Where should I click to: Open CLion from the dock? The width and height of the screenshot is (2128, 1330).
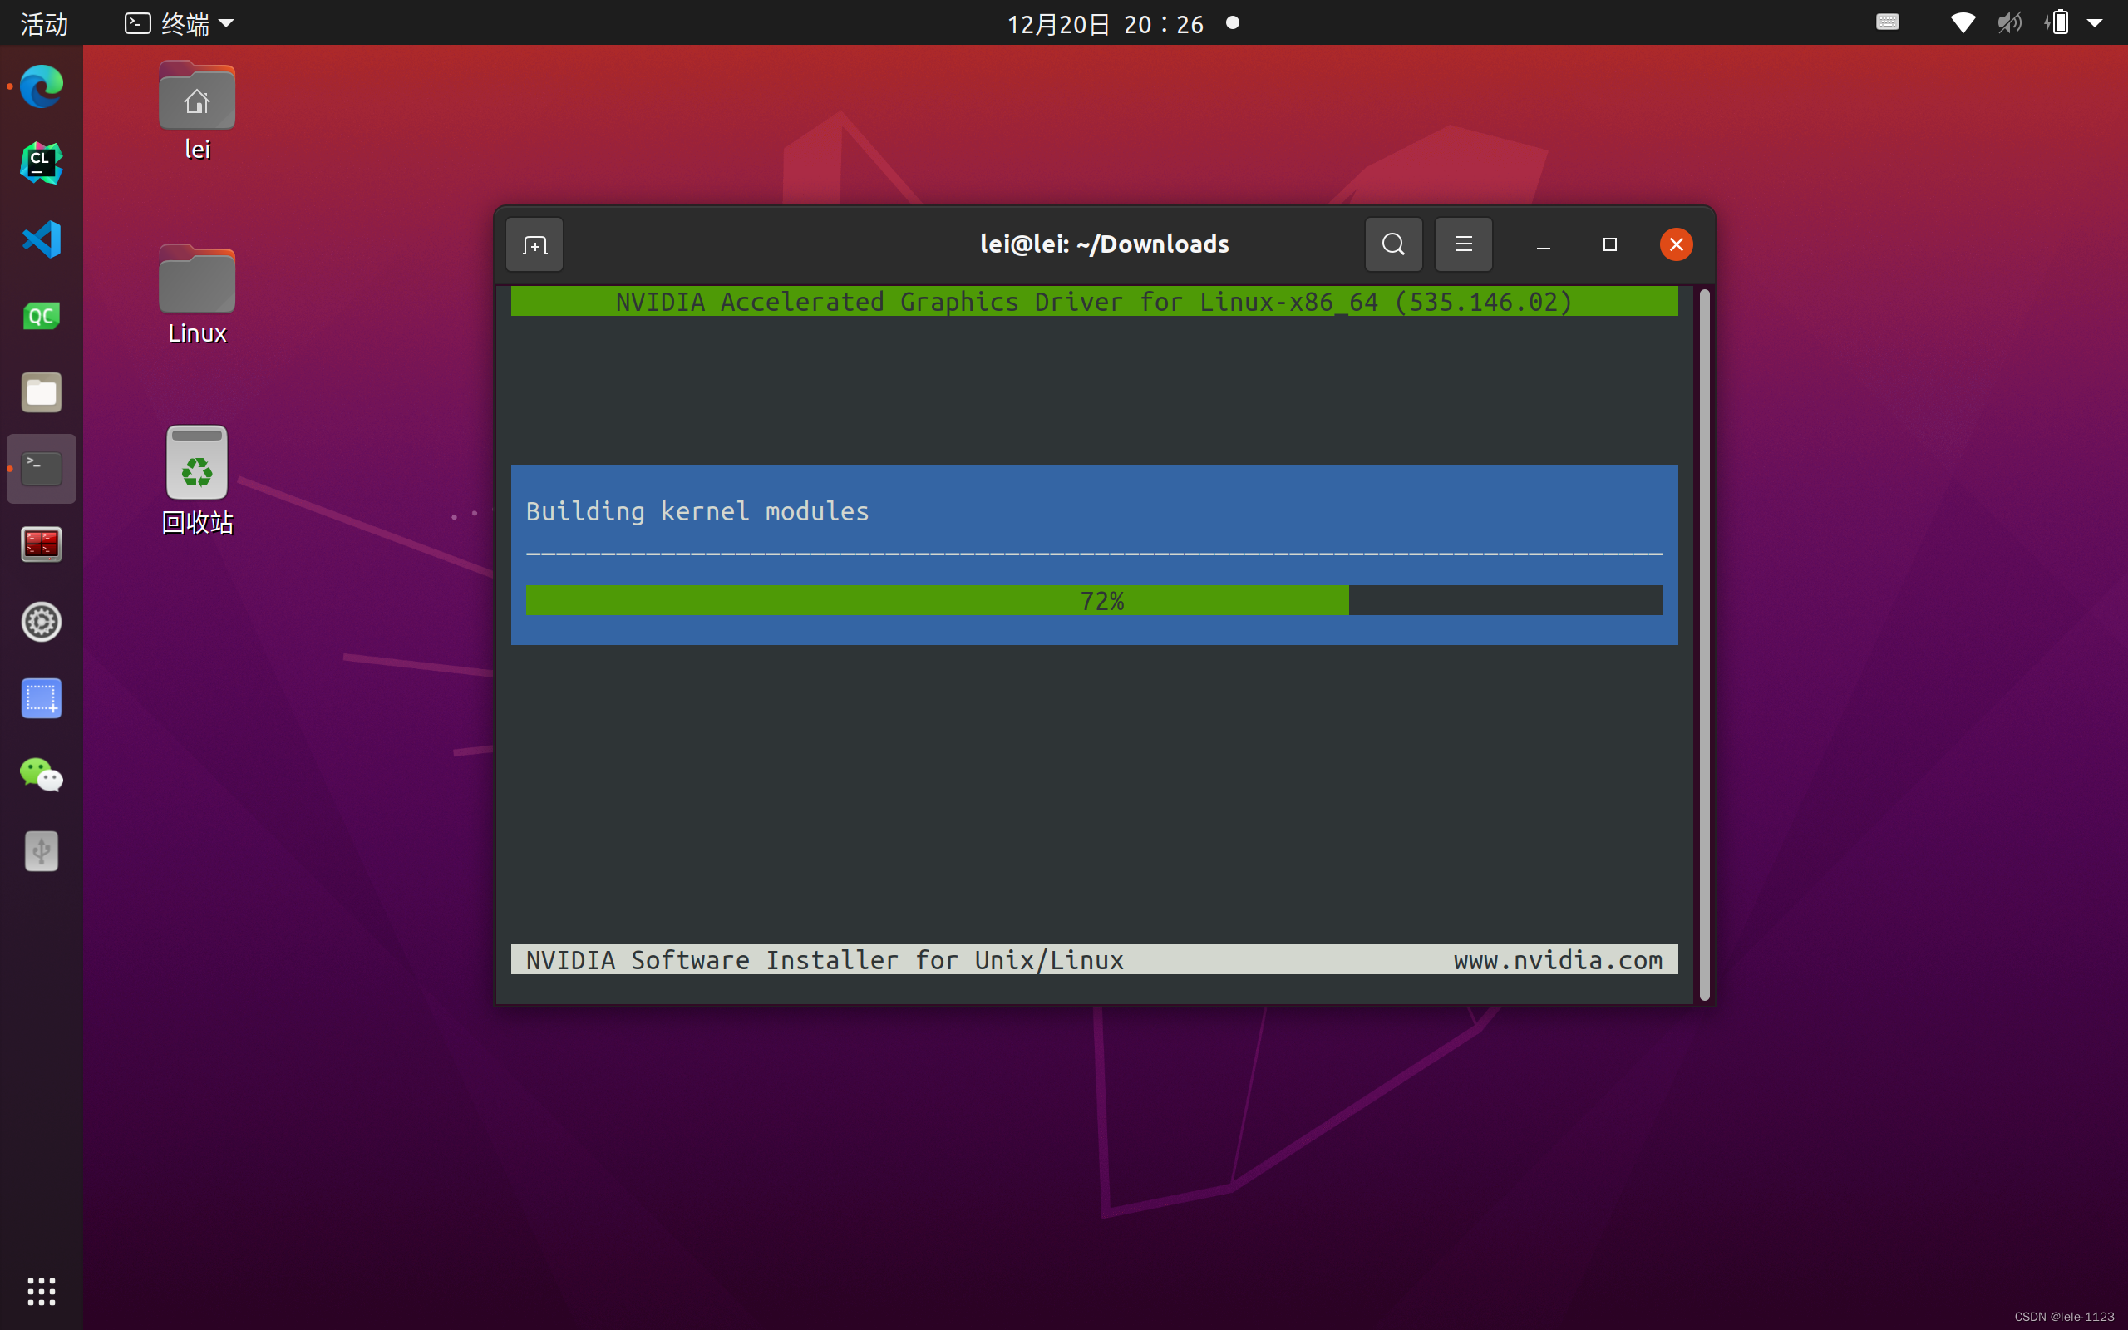coord(42,163)
